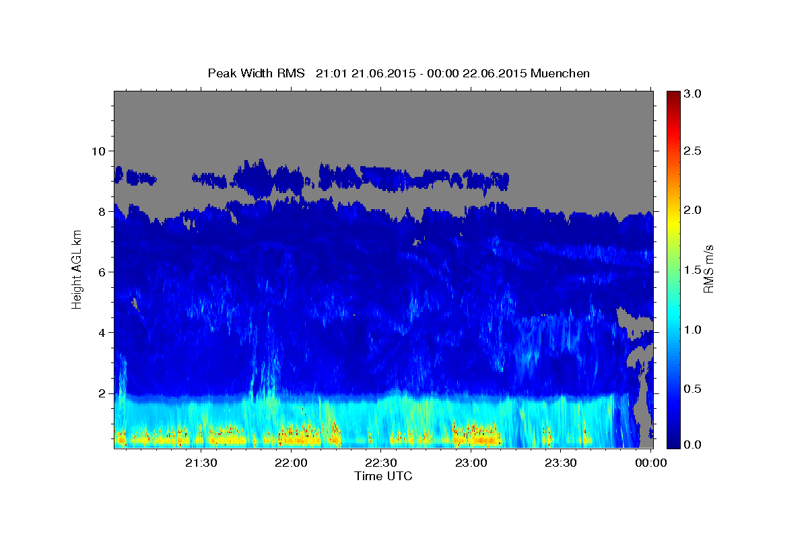
Task: Click the 23:30 time tick label
Action: pos(560,463)
